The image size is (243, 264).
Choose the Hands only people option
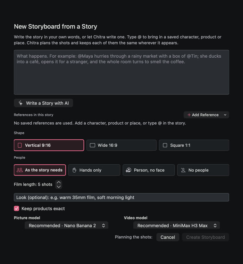tap(94, 170)
